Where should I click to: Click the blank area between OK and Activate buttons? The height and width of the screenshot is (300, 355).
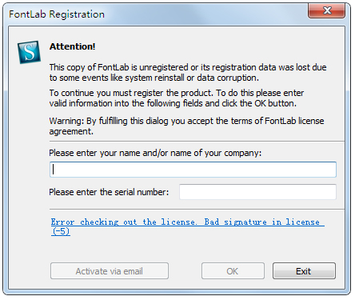(185, 271)
